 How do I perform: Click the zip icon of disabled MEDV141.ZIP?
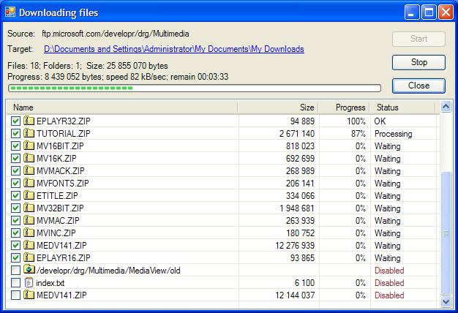29,295
